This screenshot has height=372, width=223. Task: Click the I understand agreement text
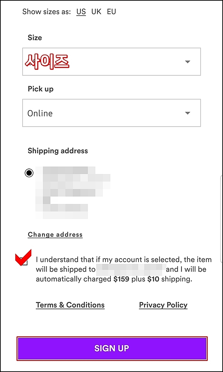coord(123,269)
